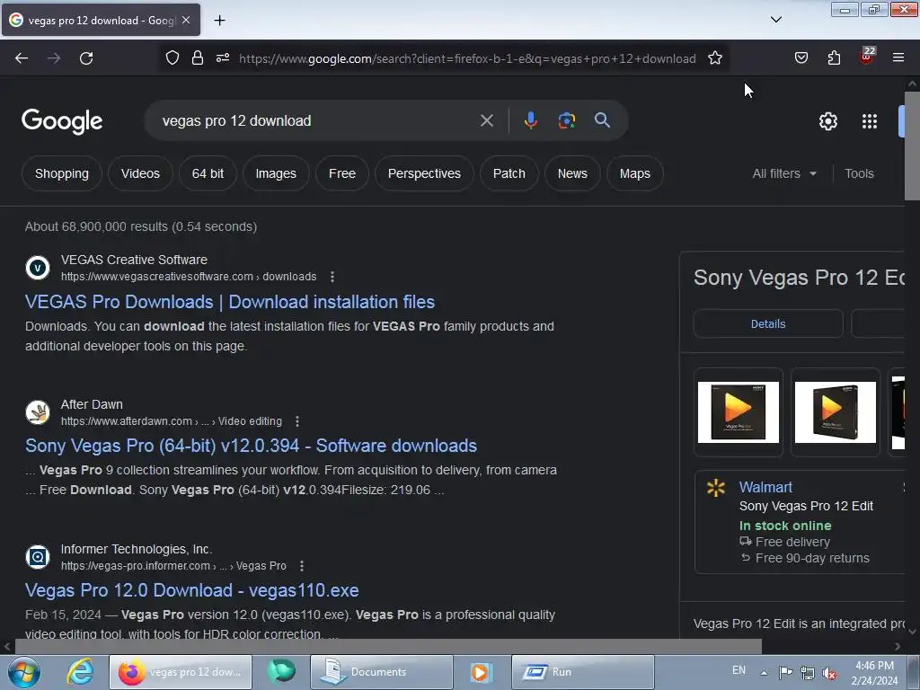Open Vegas Pro 12.0 Download vegas110.exe link
This screenshot has width=920, height=690.
(x=192, y=590)
